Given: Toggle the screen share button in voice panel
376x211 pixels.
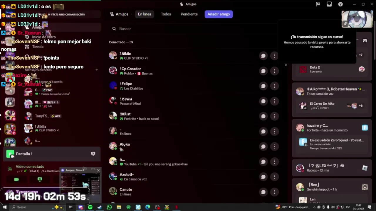Looking at the screenshot, I should tap(40, 179).
